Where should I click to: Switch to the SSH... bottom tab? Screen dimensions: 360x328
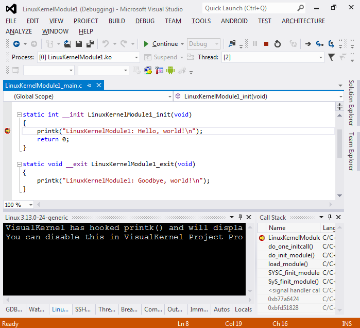pos(82,309)
